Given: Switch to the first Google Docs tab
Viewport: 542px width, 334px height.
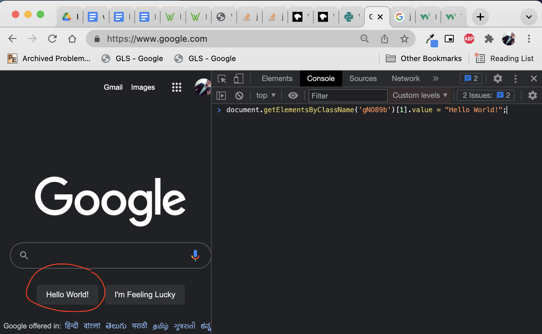Looking at the screenshot, I should [96, 17].
